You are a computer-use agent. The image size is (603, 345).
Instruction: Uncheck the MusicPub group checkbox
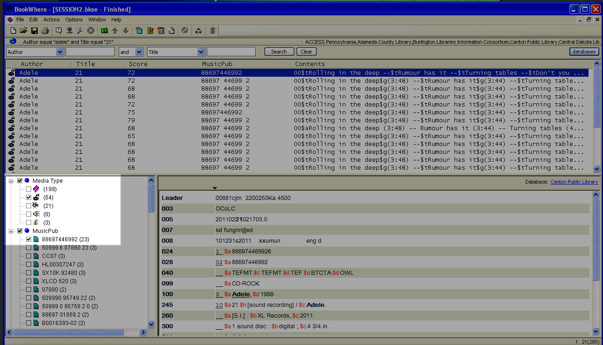[20, 231]
